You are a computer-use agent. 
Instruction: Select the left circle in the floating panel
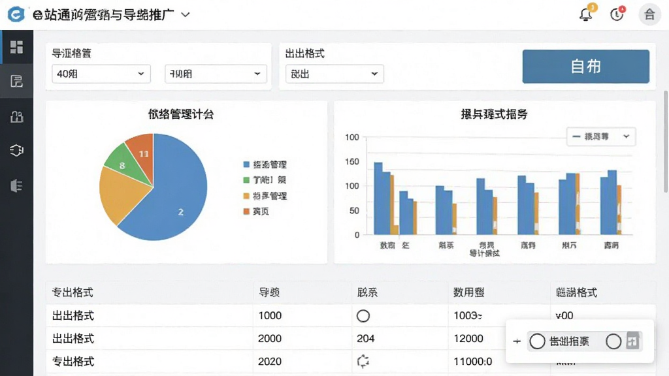pos(537,341)
